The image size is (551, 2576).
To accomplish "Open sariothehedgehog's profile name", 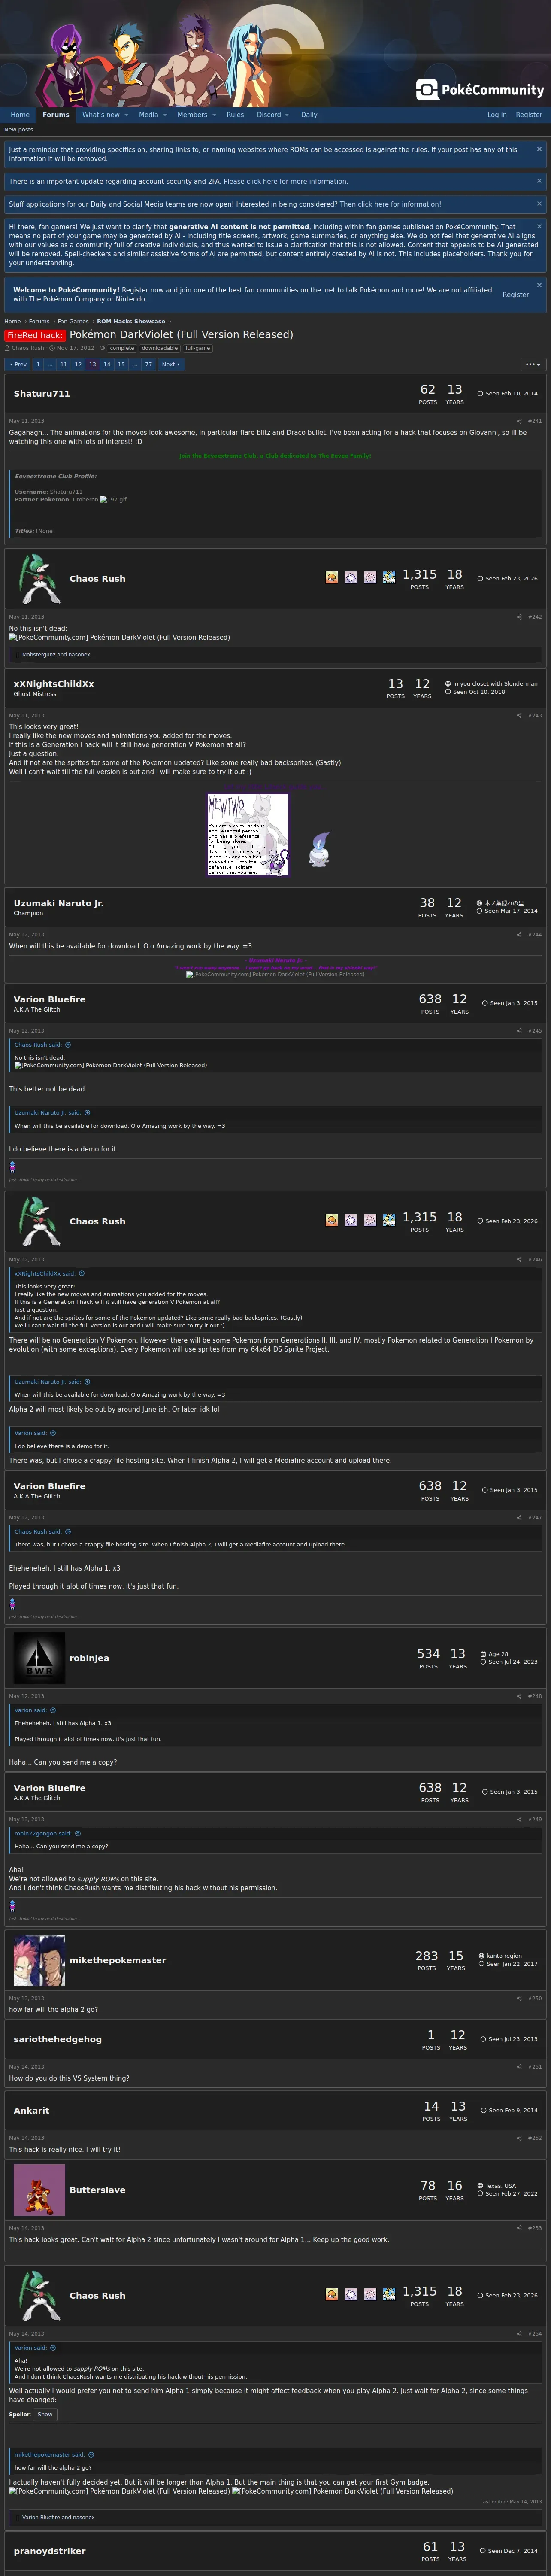I will 58,2039.
